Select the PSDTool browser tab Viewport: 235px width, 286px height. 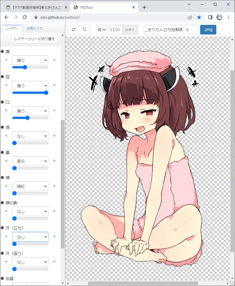point(104,7)
